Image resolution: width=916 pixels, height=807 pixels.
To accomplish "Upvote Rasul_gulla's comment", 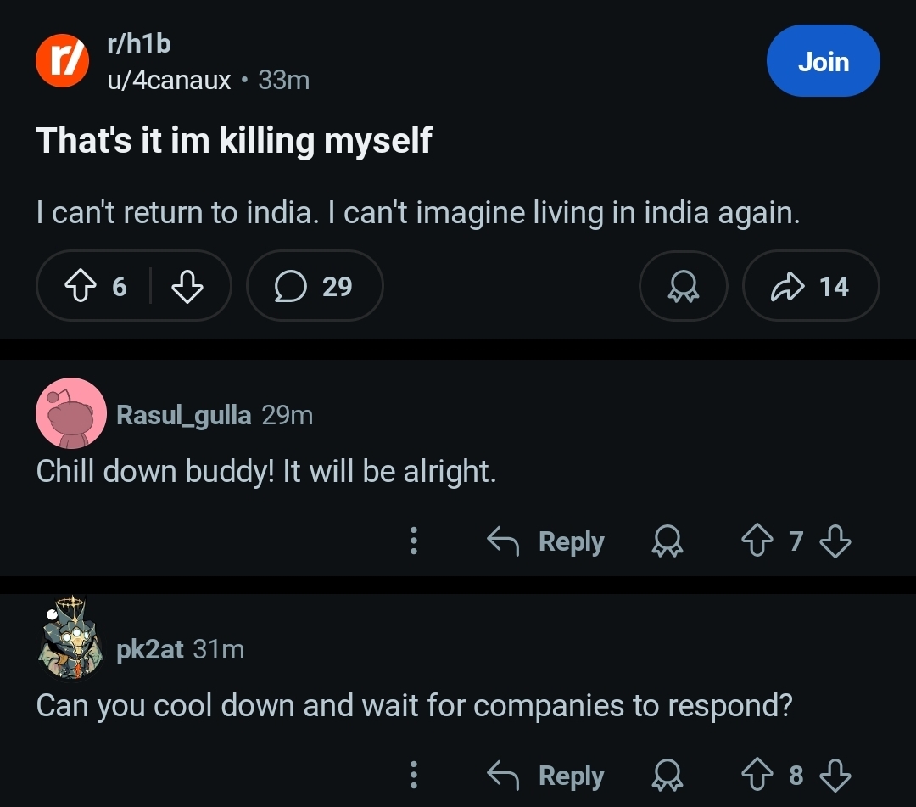I will tap(757, 541).
